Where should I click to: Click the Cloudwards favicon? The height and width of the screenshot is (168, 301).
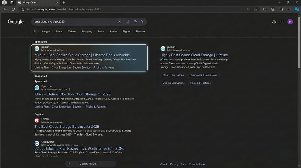point(37,144)
